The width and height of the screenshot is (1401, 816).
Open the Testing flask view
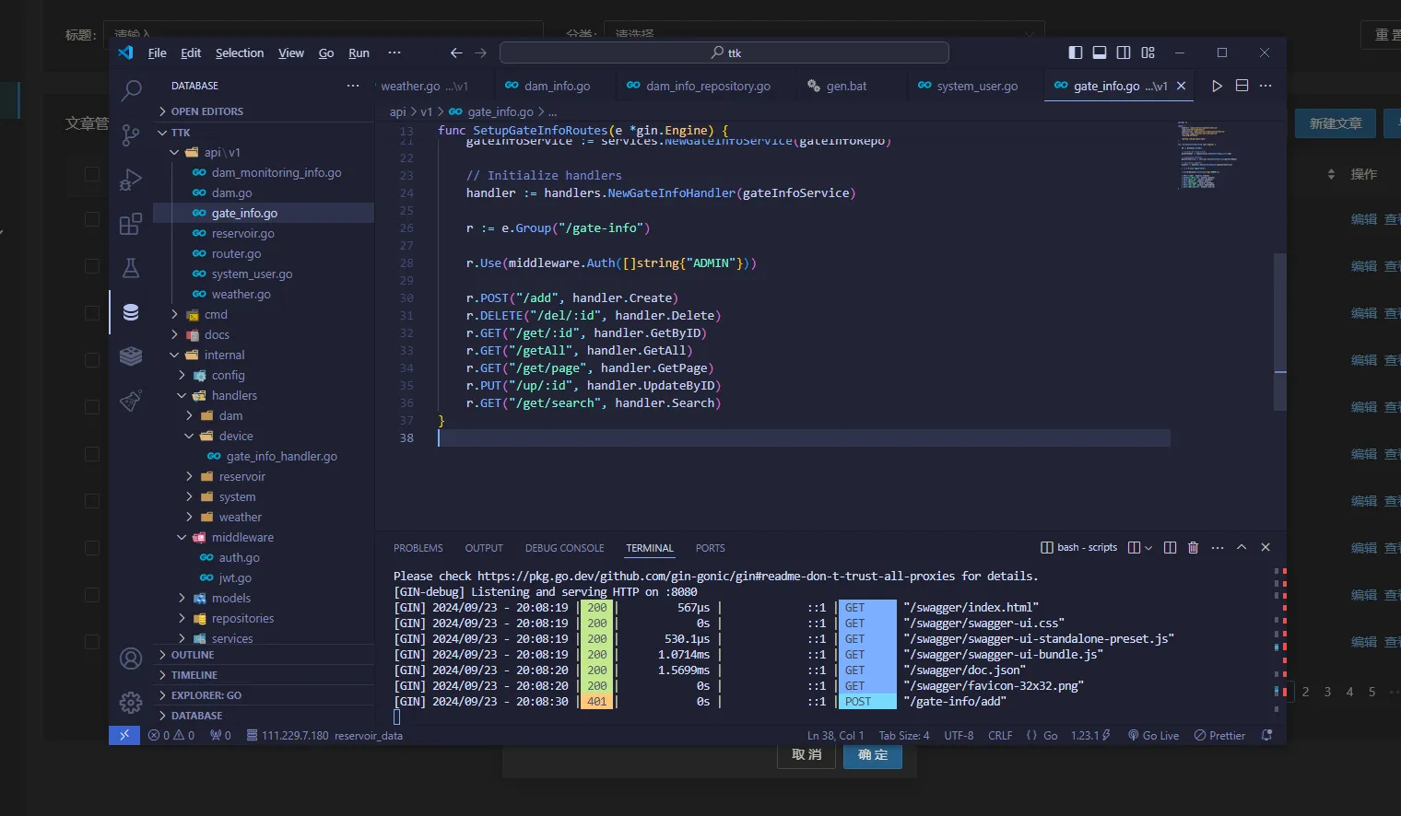click(x=131, y=268)
